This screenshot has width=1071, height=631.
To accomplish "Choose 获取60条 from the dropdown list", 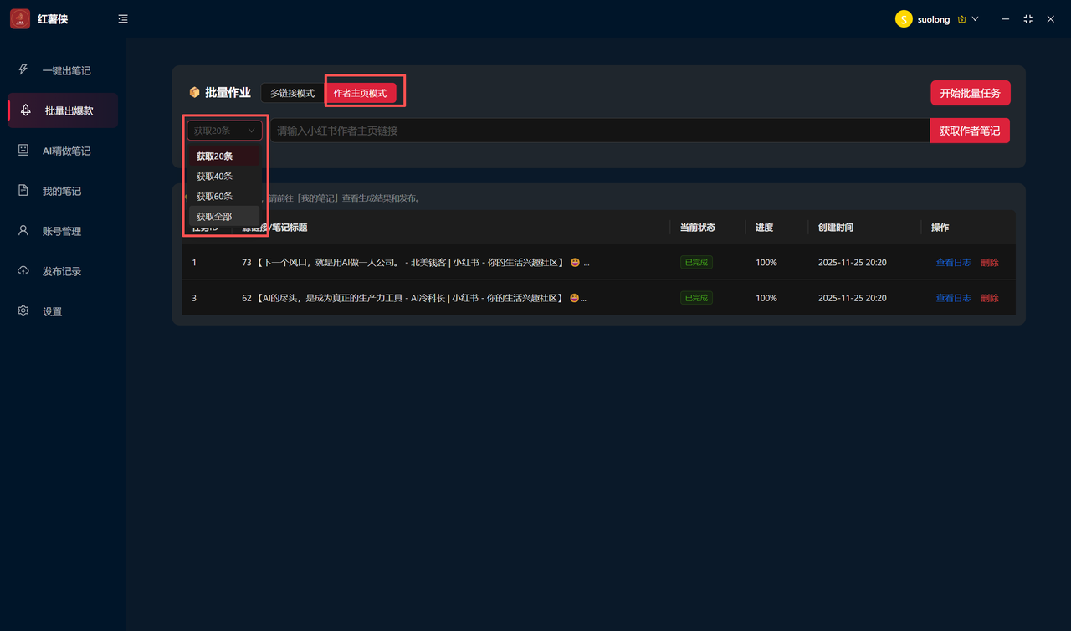I will point(215,197).
